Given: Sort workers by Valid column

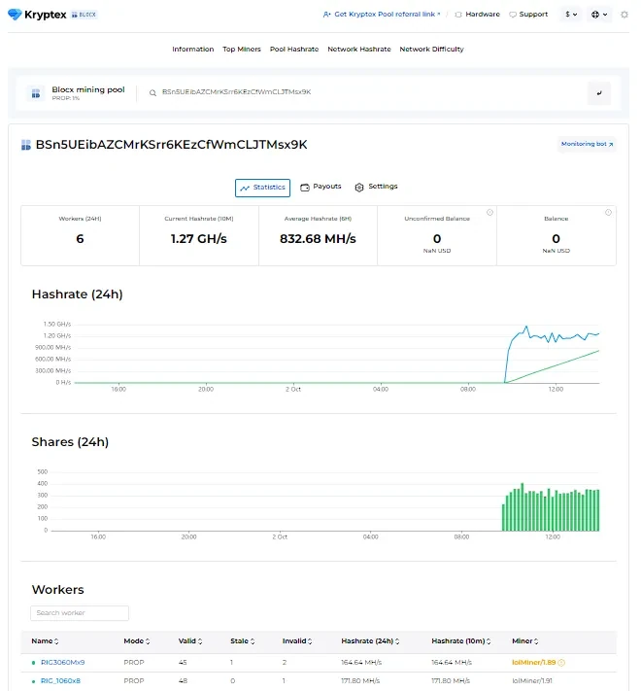Looking at the screenshot, I should point(189,641).
